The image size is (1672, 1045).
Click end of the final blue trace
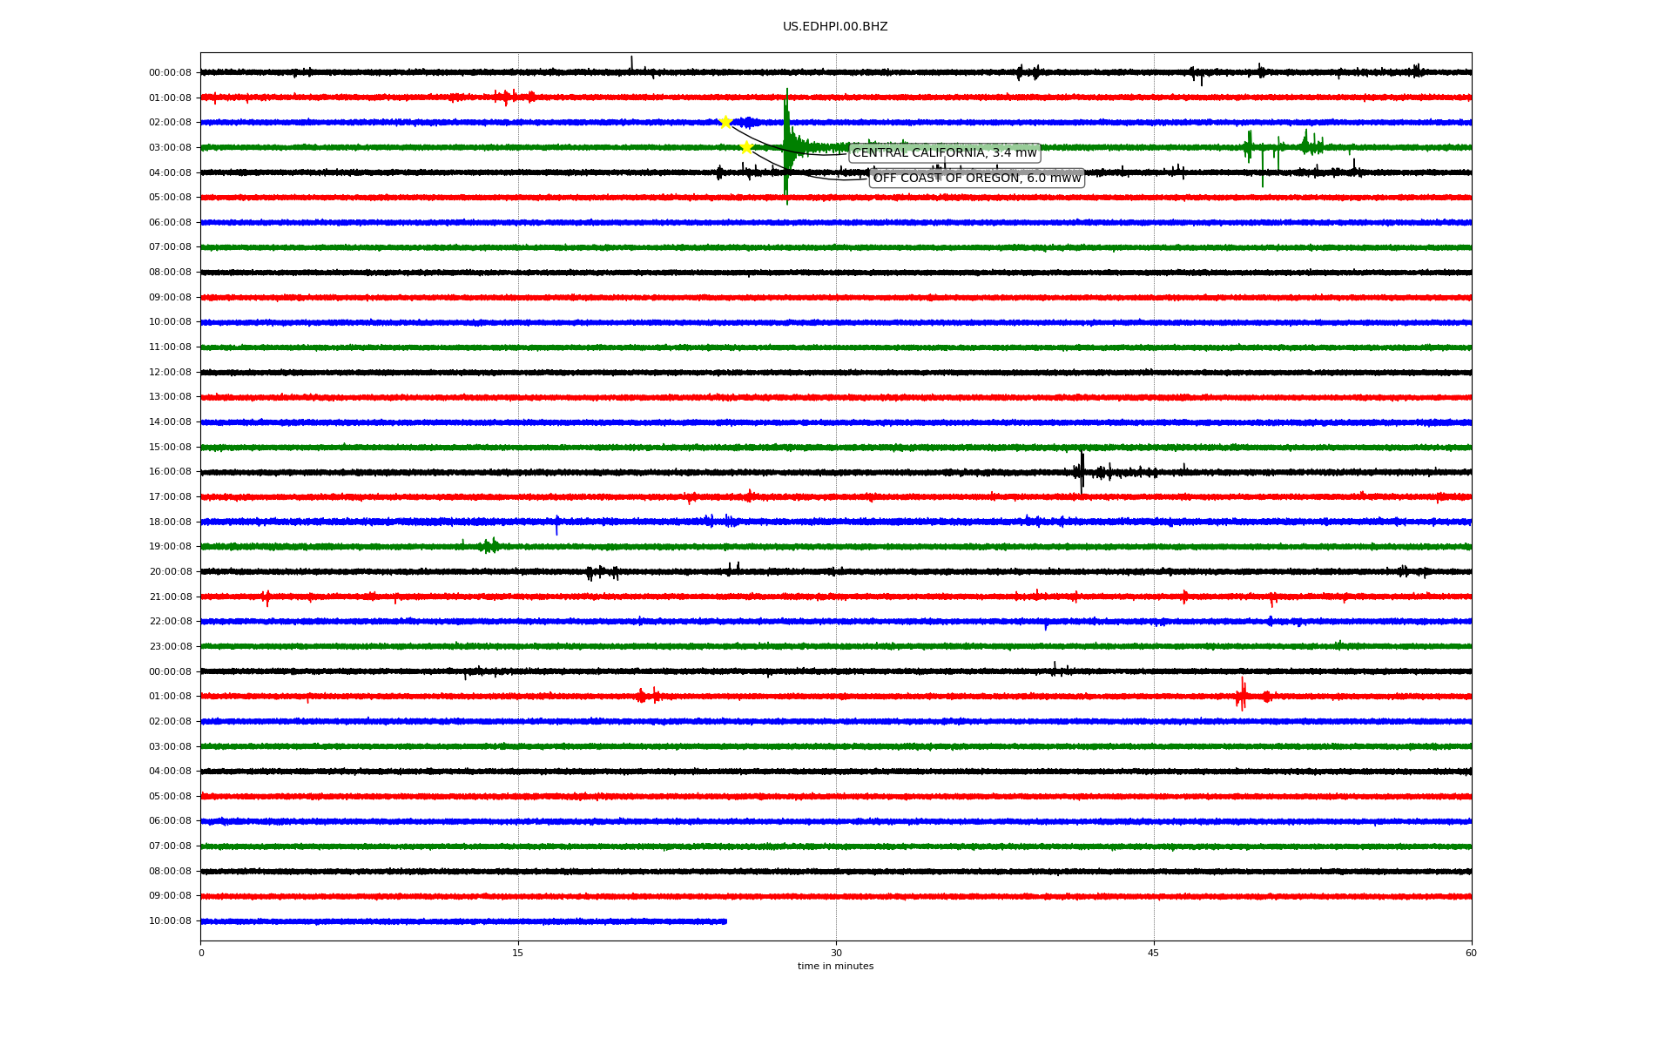(725, 921)
